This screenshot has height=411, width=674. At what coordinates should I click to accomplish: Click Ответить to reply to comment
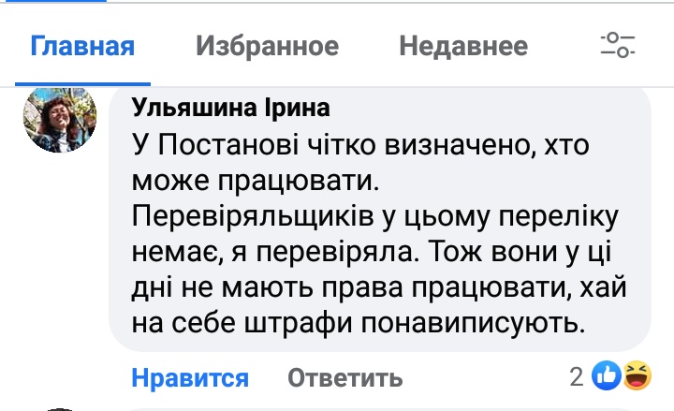(344, 378)
